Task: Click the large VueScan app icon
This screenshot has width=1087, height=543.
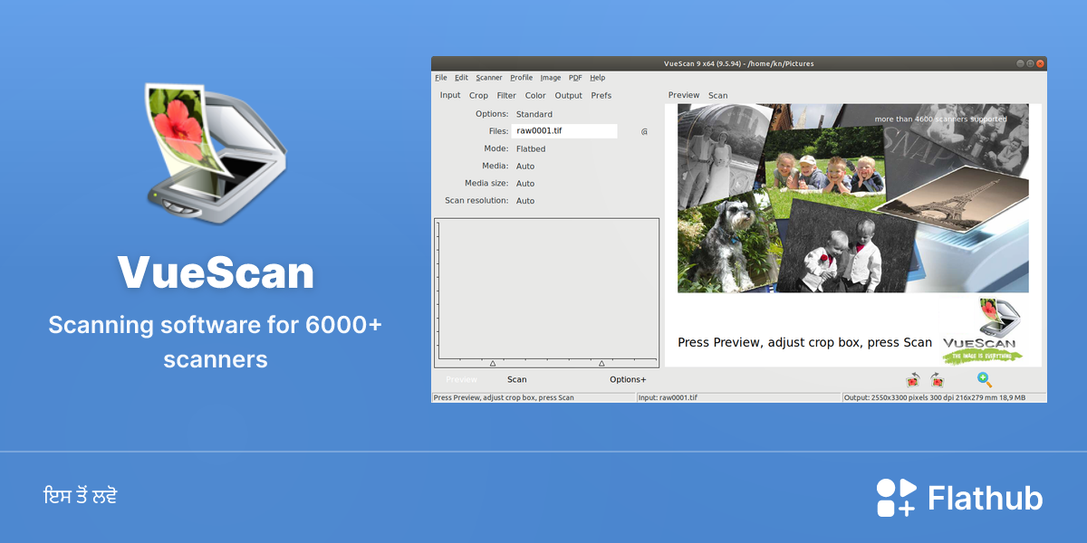Action: 216,151
